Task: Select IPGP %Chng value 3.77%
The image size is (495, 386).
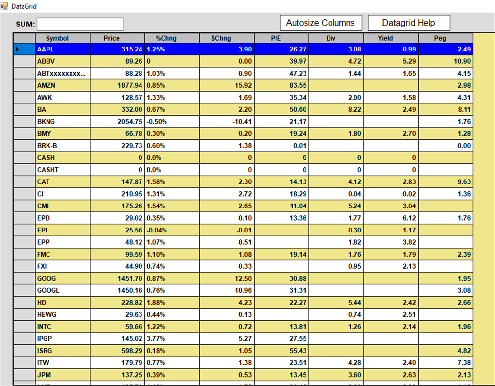Action: coord(172,338)
